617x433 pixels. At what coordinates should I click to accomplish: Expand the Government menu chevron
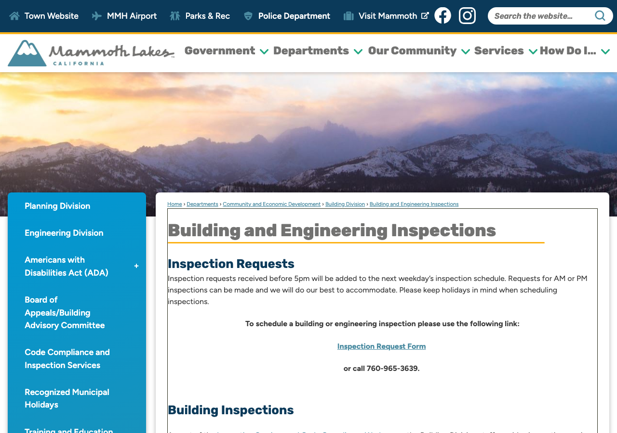(x=264, y=51)
